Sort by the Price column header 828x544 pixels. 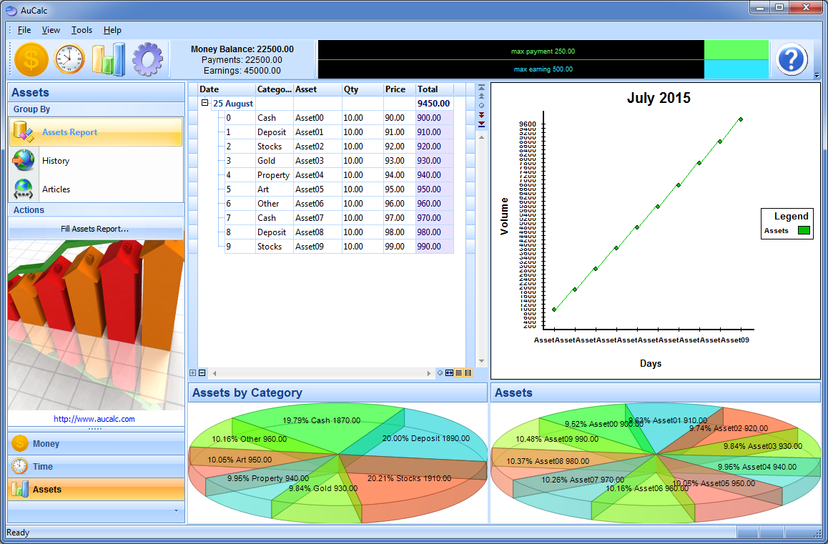tap(399, 89)
